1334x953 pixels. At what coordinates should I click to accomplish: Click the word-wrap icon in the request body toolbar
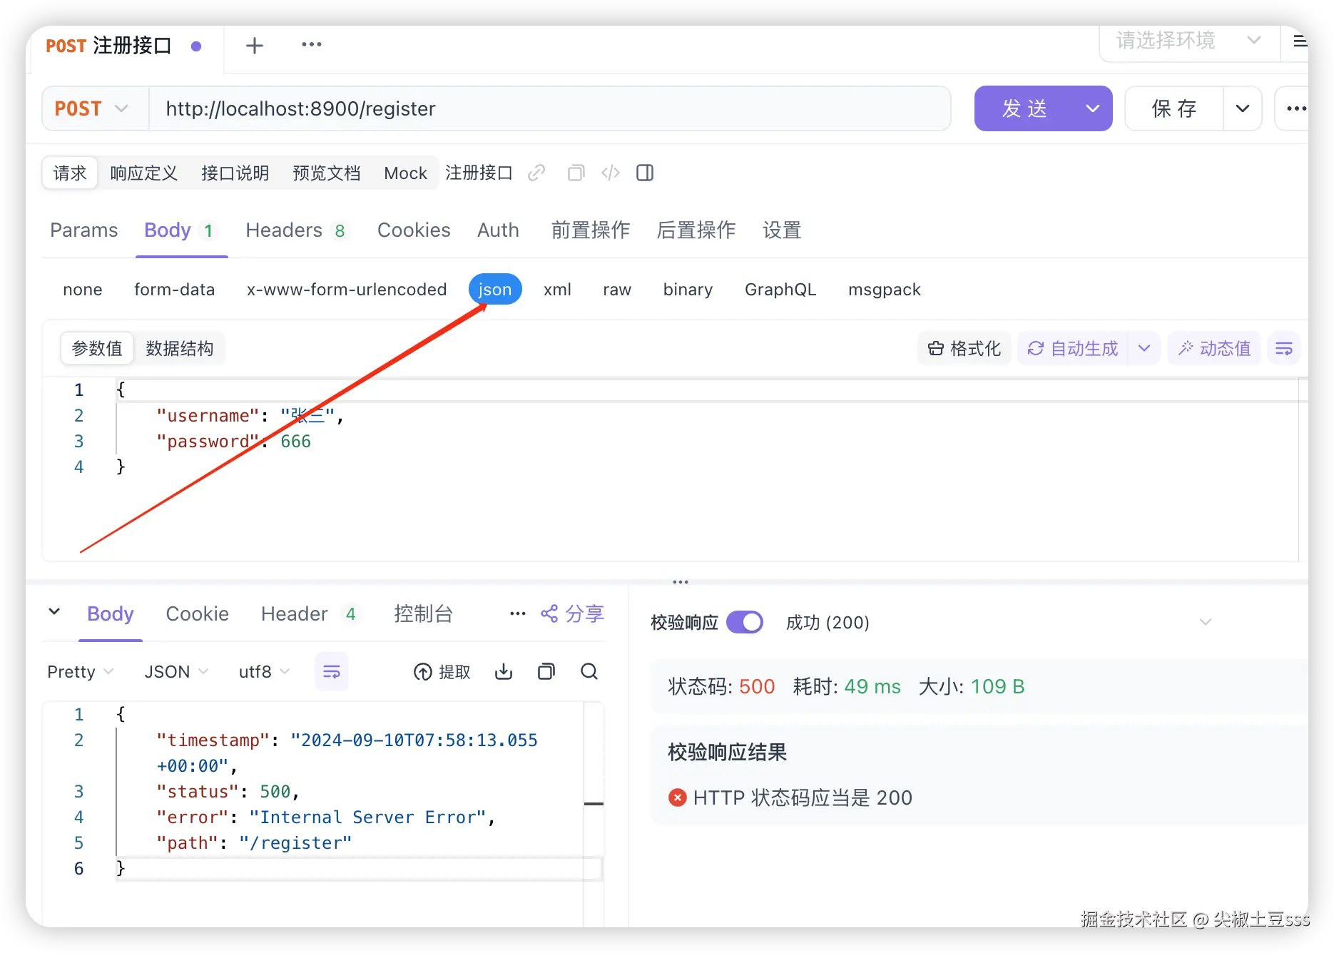[1284, 348]
